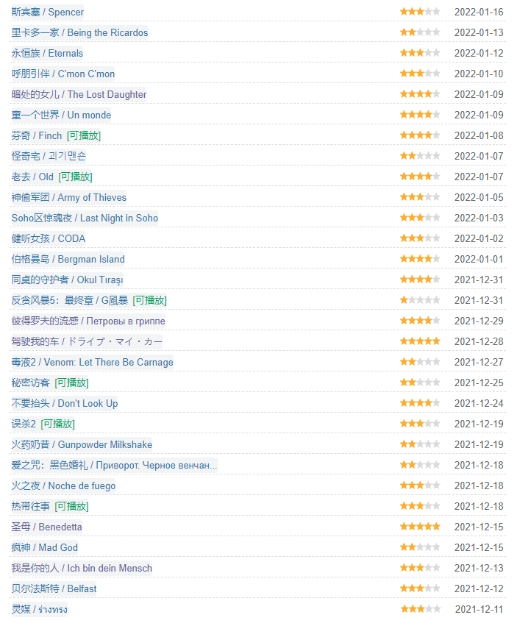
Task: Click the one-star rating beside G風暴
Action: coord(420,300)
